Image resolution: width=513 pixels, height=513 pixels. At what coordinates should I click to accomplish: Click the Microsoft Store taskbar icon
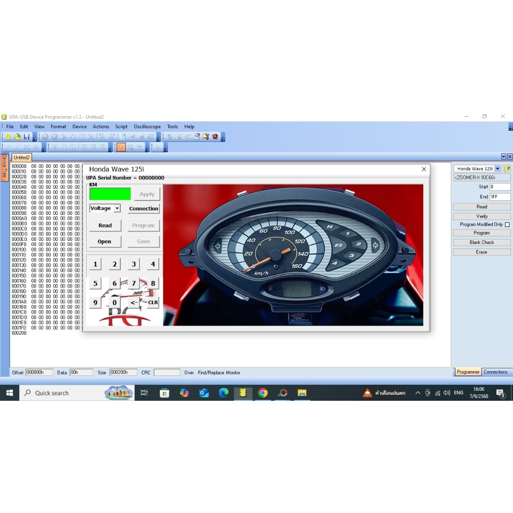(x=164, y=393)
